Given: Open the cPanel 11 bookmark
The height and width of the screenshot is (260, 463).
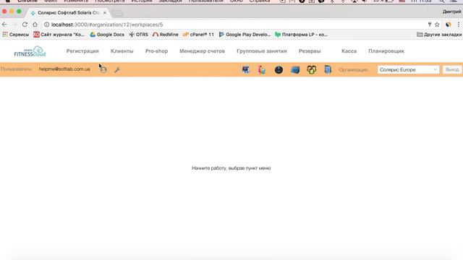Looking at the screenshot, I should [x=198, y=35].
